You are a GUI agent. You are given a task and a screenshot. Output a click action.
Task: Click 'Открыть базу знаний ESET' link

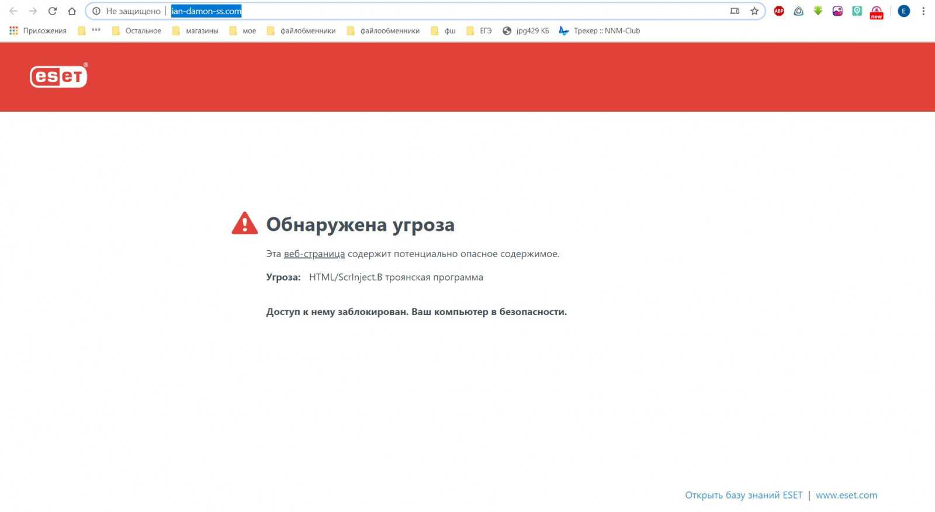743,495
